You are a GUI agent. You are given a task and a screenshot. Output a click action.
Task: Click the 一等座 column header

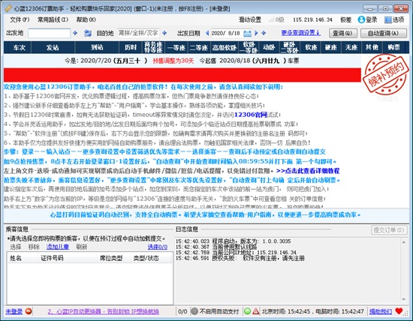176,47
